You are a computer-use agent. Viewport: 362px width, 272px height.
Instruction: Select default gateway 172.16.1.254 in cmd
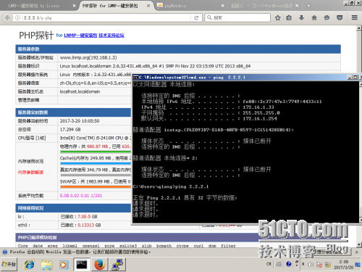pos(260,119)
